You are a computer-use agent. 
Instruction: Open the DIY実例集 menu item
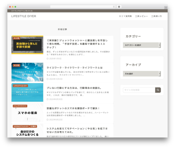click(125, 16)
